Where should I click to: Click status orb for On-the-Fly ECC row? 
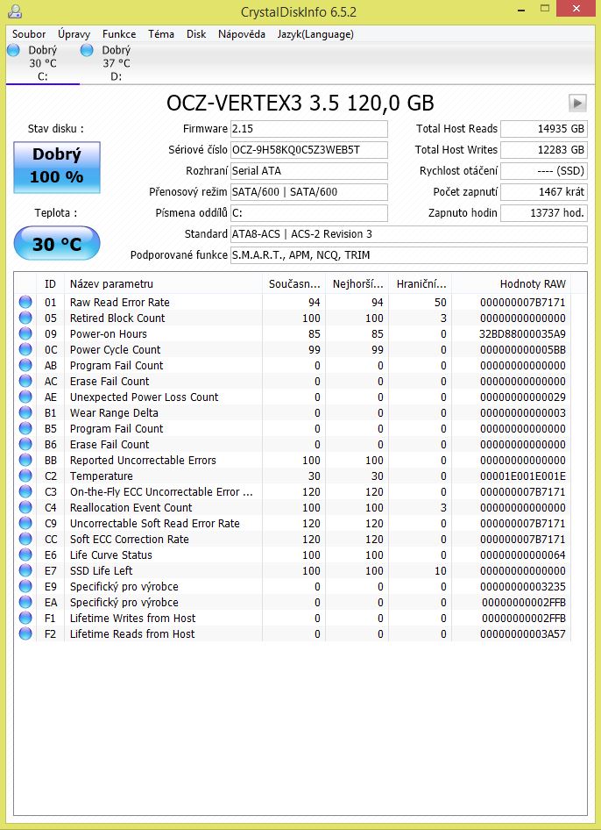click(25, 491)
